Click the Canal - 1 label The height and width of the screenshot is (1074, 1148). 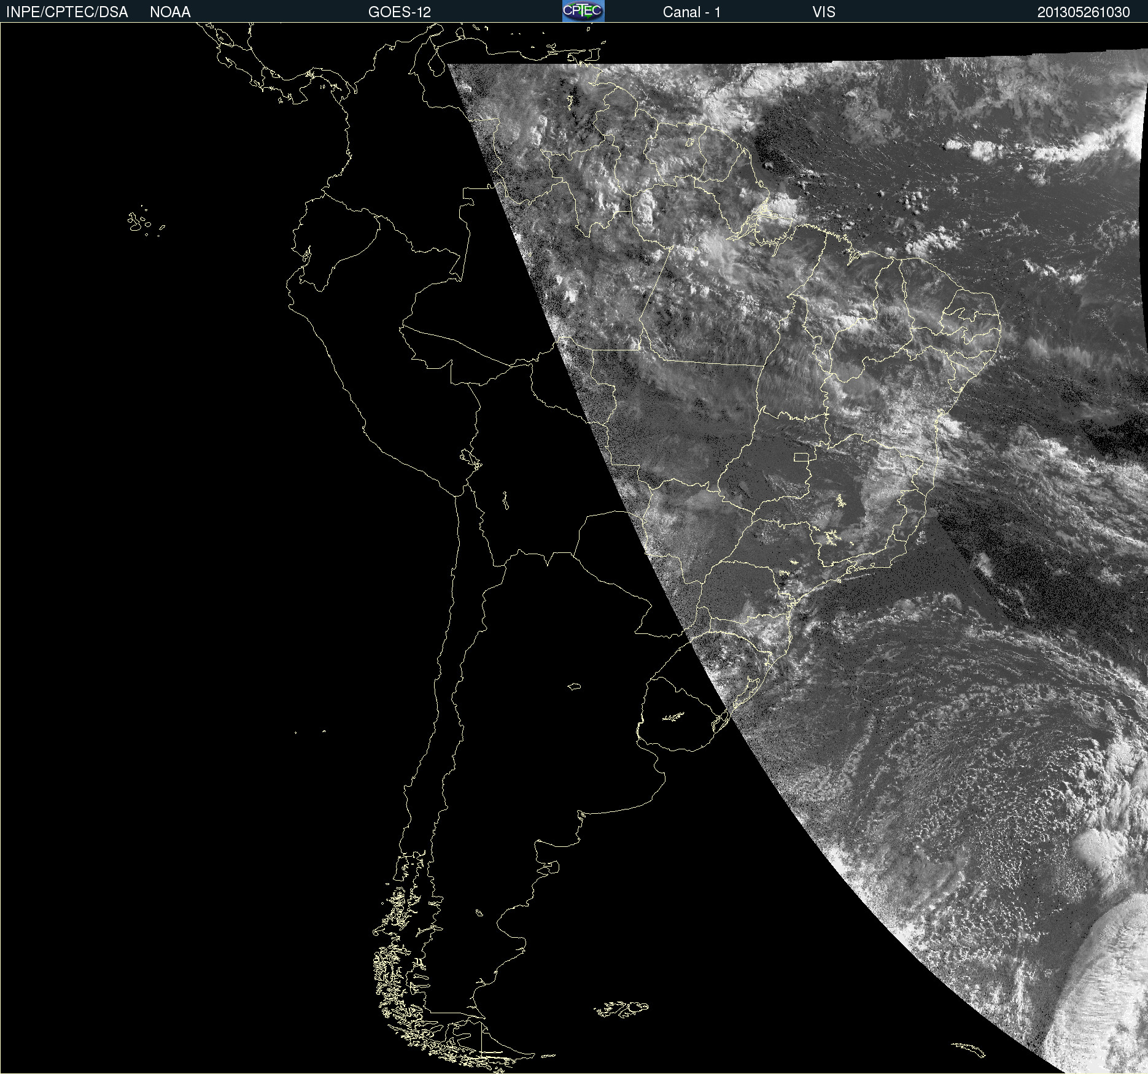(x=691, y=12)
